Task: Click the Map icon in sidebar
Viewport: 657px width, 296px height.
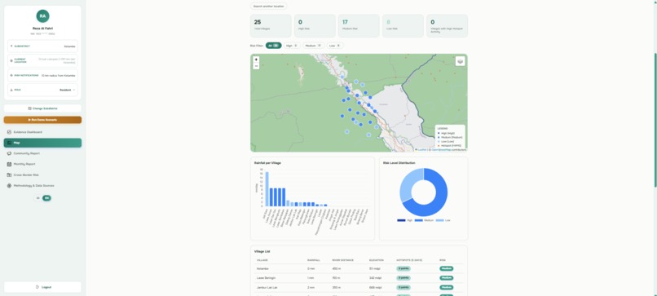Action: pyautogui.click(x=9, y=143)
